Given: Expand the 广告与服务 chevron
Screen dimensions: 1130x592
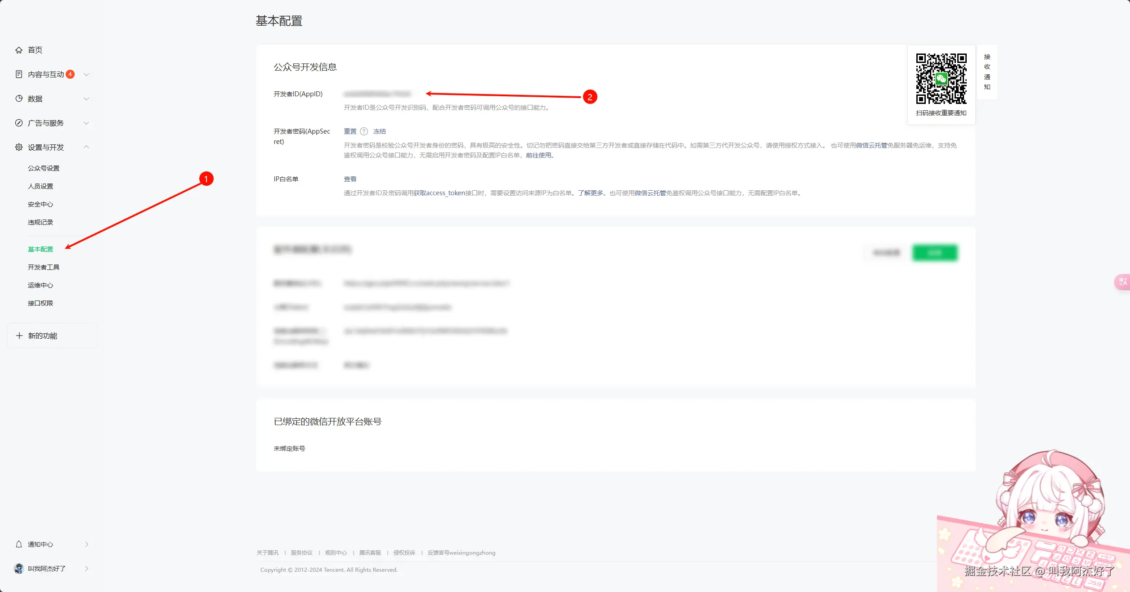Looking at the screenshot, I should point(86,123).
